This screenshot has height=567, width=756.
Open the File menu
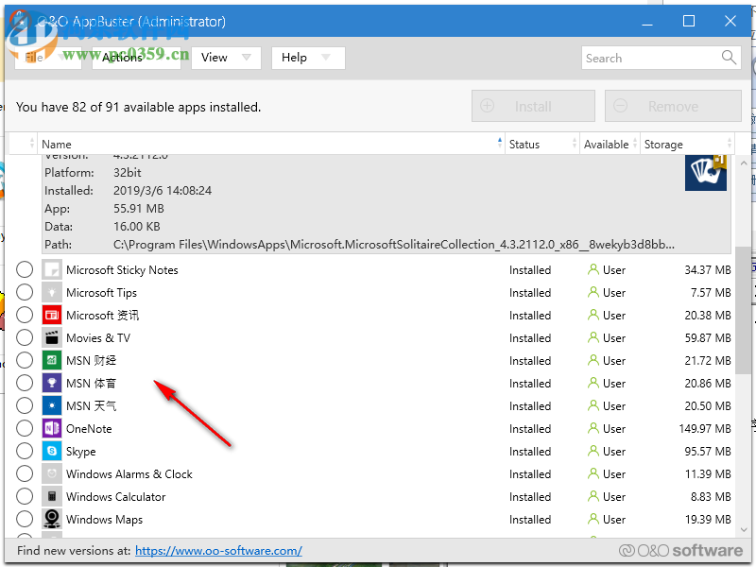[x=48, y=58]
